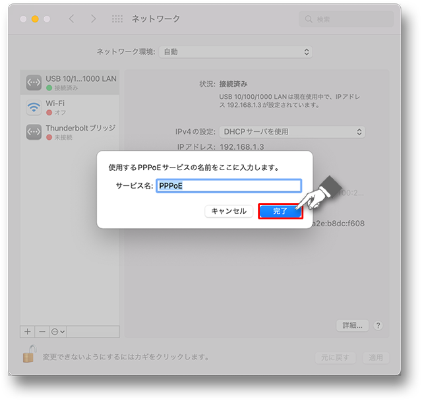Click the 検索 search field
Screen dimensions: 422x401
point(346,19)
